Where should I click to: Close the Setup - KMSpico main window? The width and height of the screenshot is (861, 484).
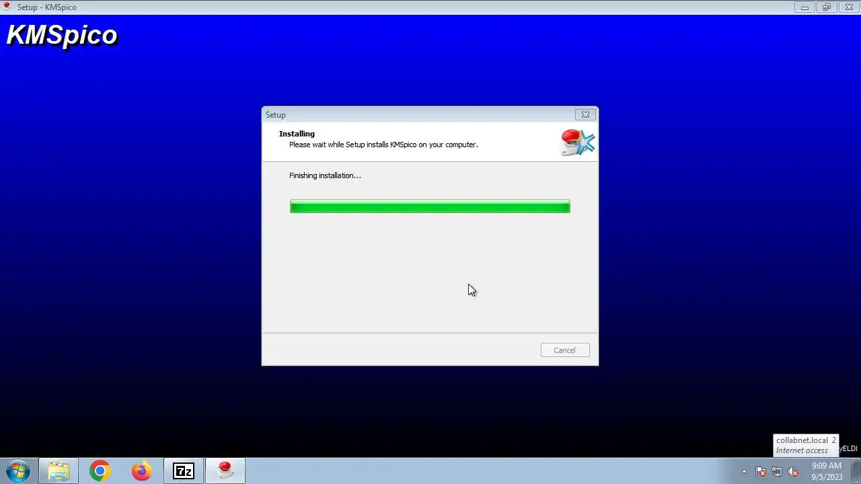pos(849,7)
